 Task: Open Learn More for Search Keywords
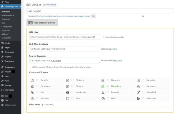[117, 60]
